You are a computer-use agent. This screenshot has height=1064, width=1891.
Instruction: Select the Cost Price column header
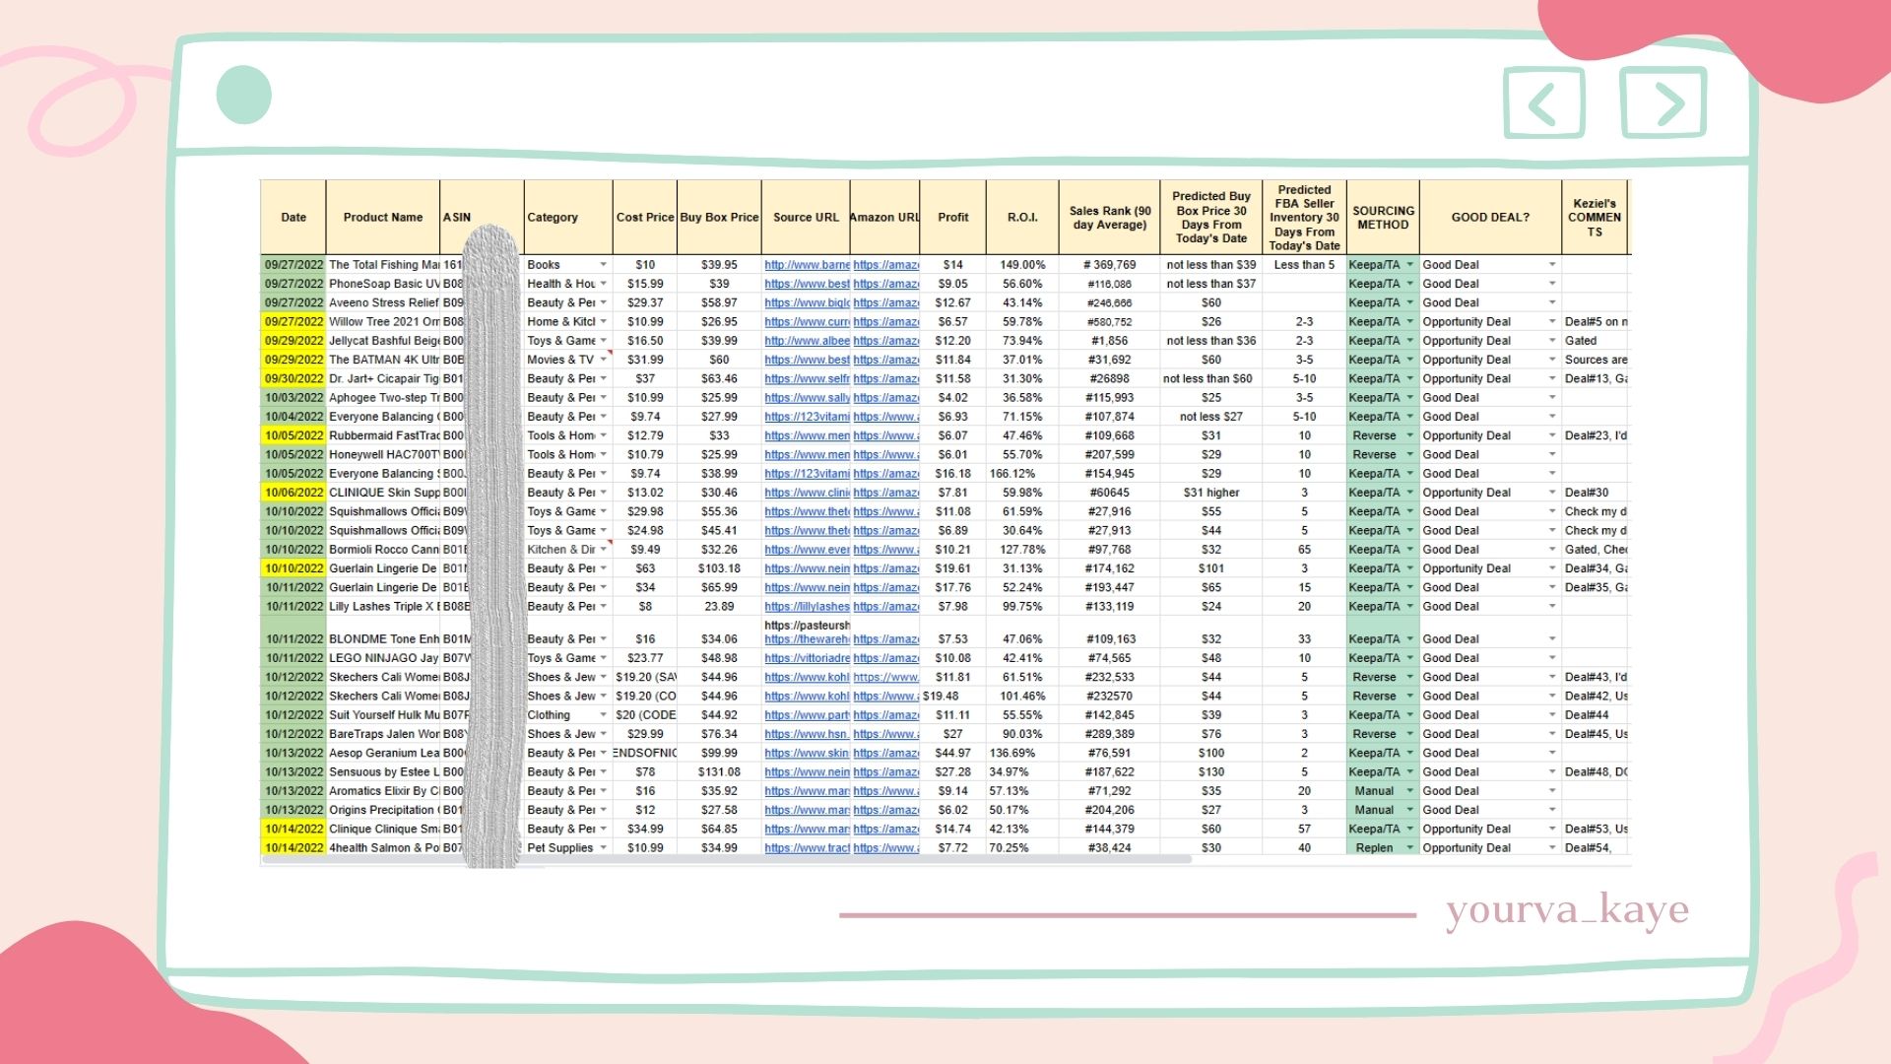pos(645,218)
